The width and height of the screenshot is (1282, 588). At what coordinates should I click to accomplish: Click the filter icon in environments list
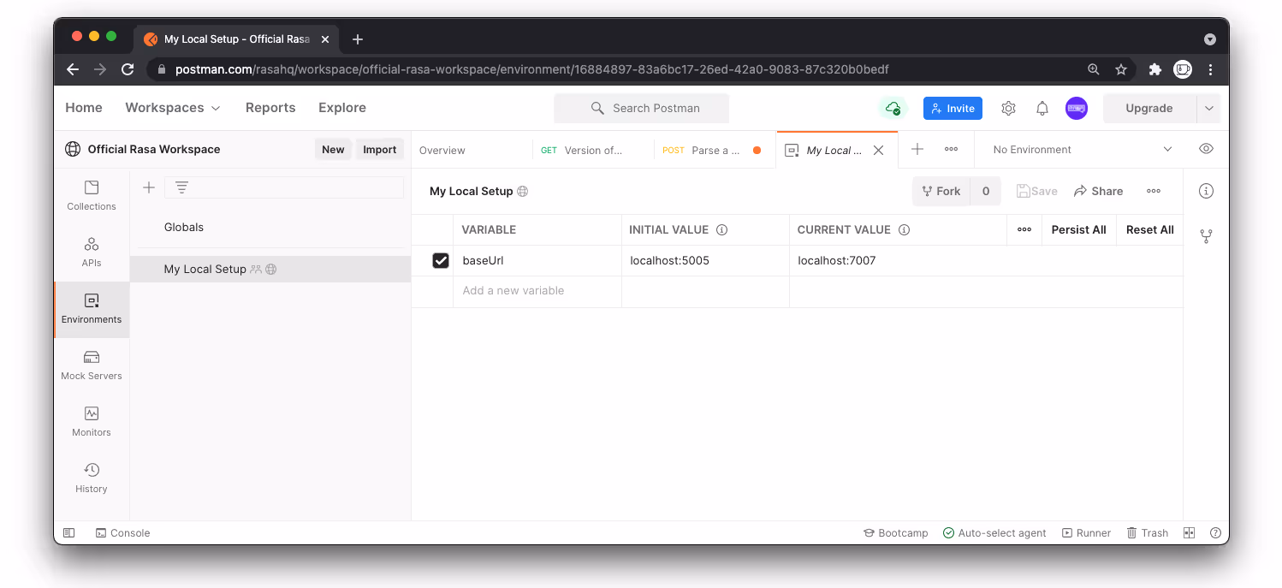click(x=181, y=187)
